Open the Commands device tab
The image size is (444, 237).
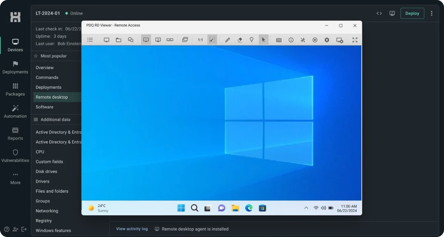[47, 77]
